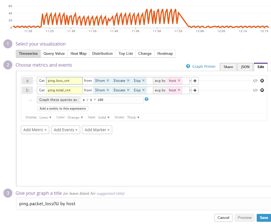Edit ping.loss_cnt metric field
Viewport: 271px width, 224px height.
click(x=64, y=81)
